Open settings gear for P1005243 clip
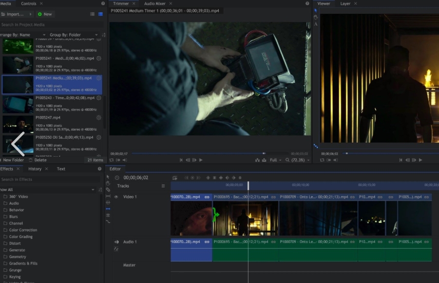 click(x=99, y=98)
